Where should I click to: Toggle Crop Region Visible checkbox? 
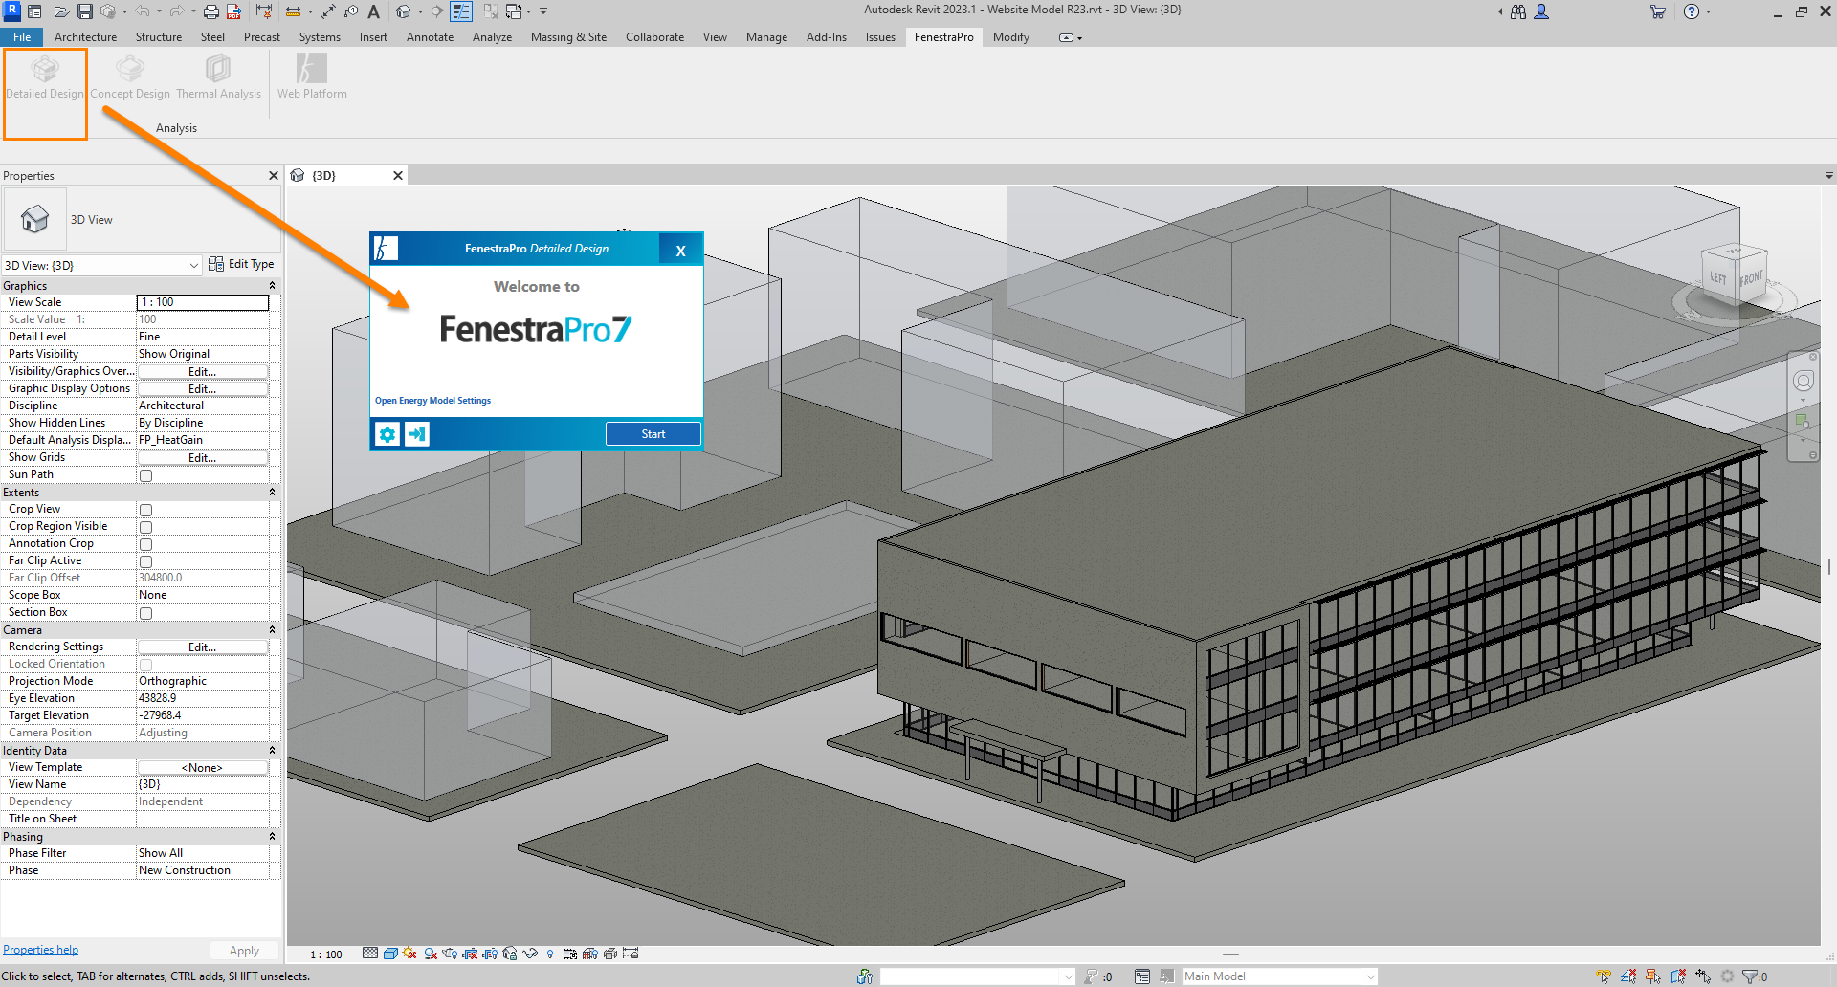(145, 527)
